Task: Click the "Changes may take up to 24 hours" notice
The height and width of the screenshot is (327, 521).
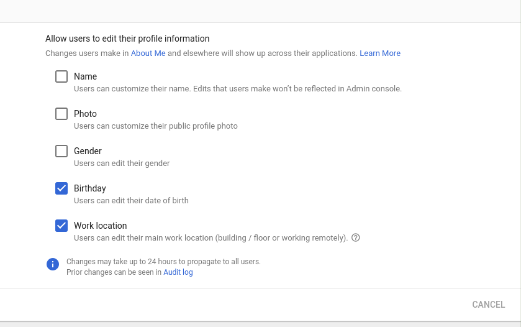Action: 163,262
